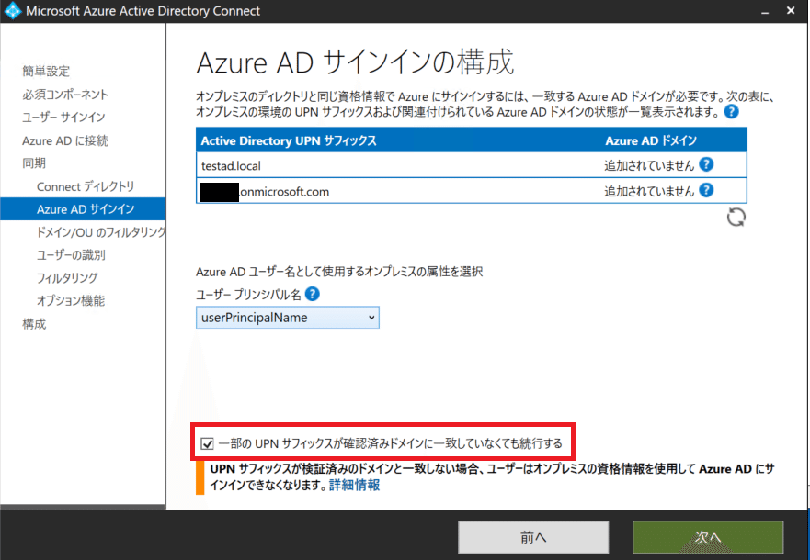Open the userPrincipalName attribute dropdown
The image size is (810, 560).
[x=287, y=318]
